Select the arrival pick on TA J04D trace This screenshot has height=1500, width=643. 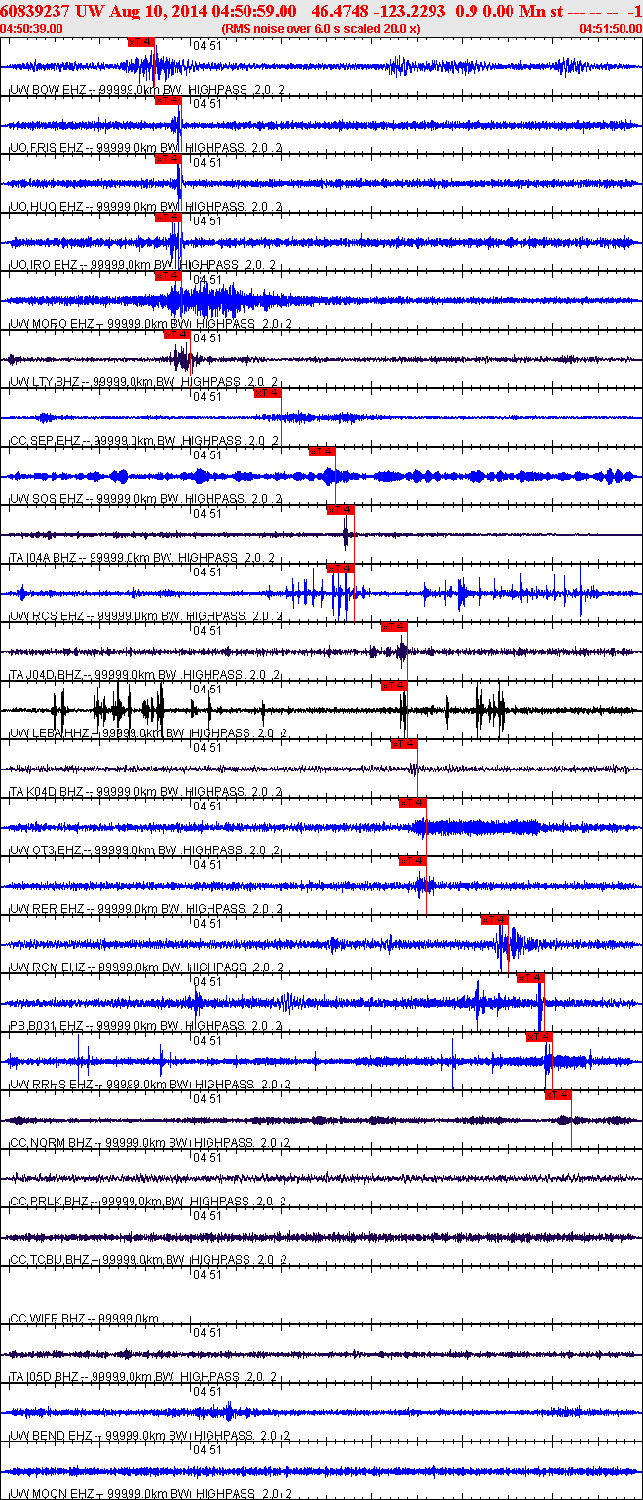click(394, 627)
